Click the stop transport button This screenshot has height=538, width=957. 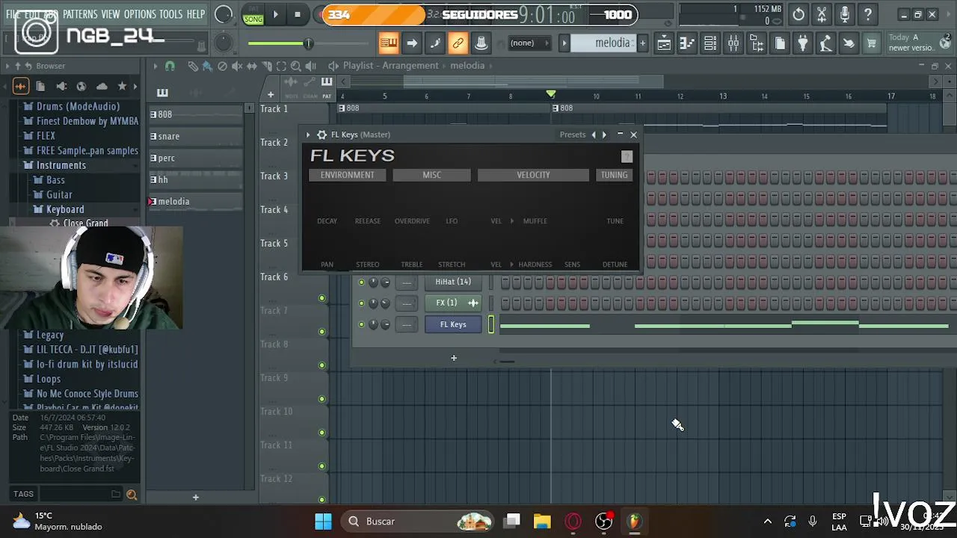pyautogui.click(x=298, y=14)
